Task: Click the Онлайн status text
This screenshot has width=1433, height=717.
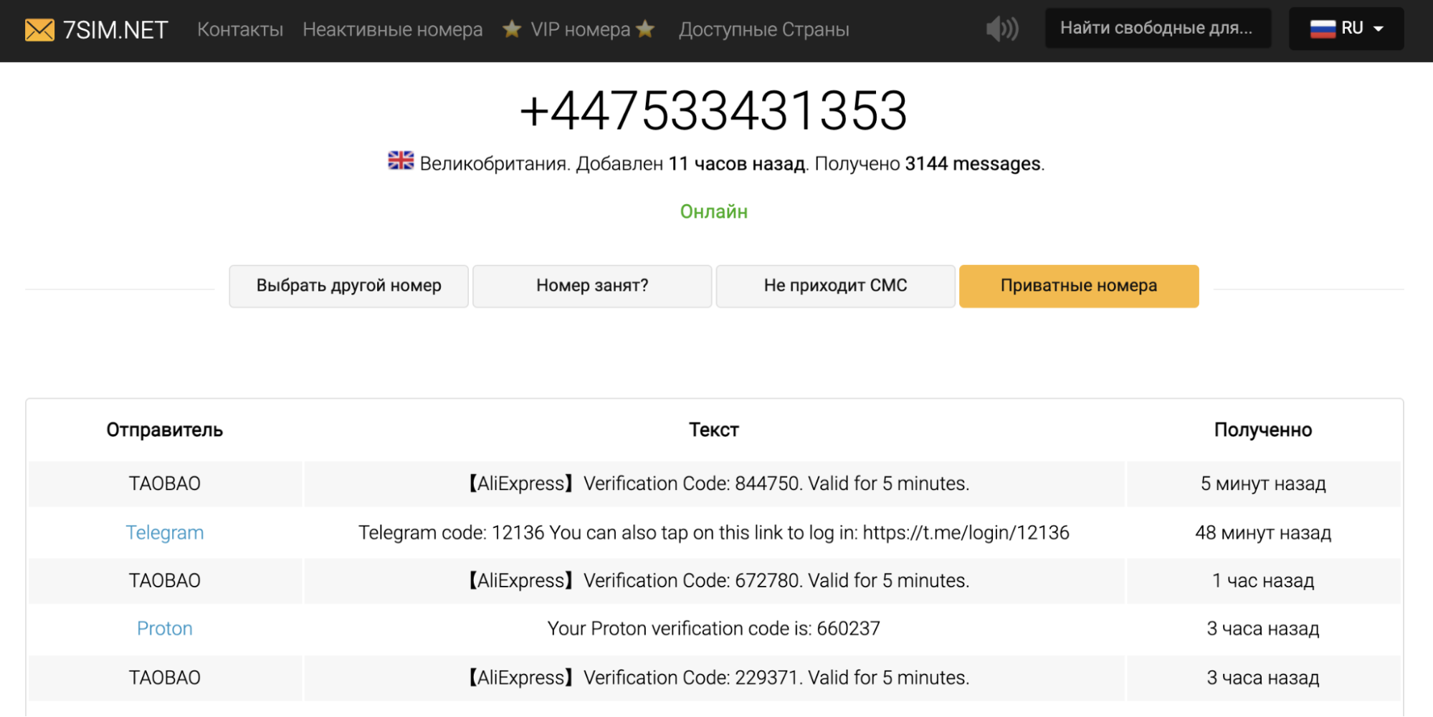Action: point(714,212)
